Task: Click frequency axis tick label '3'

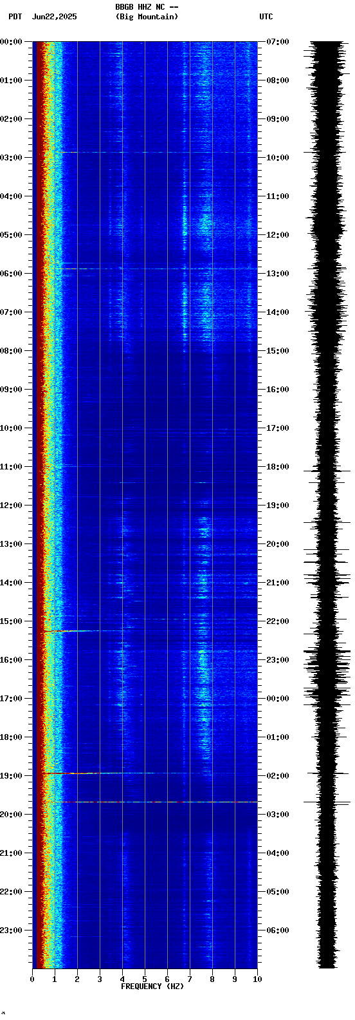Action: point(100,979)
